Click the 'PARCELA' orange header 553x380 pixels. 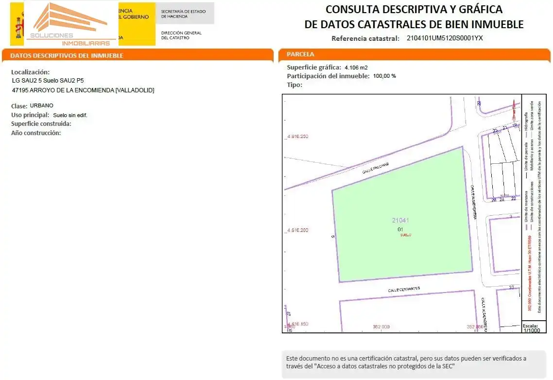tap(300, 54)
